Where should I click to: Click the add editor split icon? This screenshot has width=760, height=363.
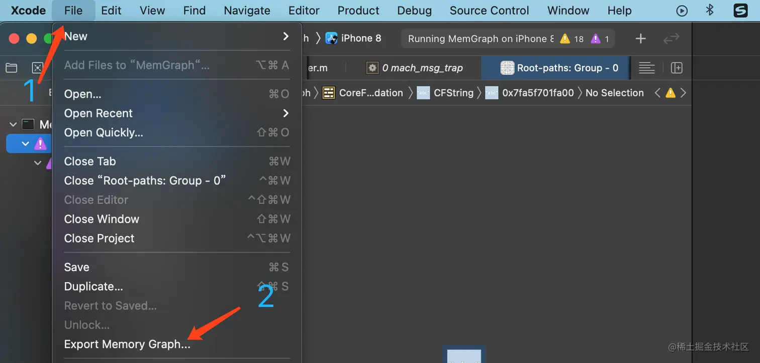[677, 68]
